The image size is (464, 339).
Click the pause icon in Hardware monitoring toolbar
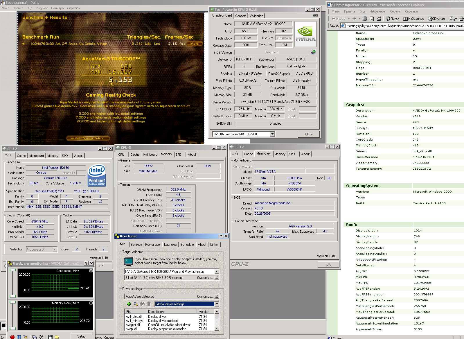coord(19,337)
